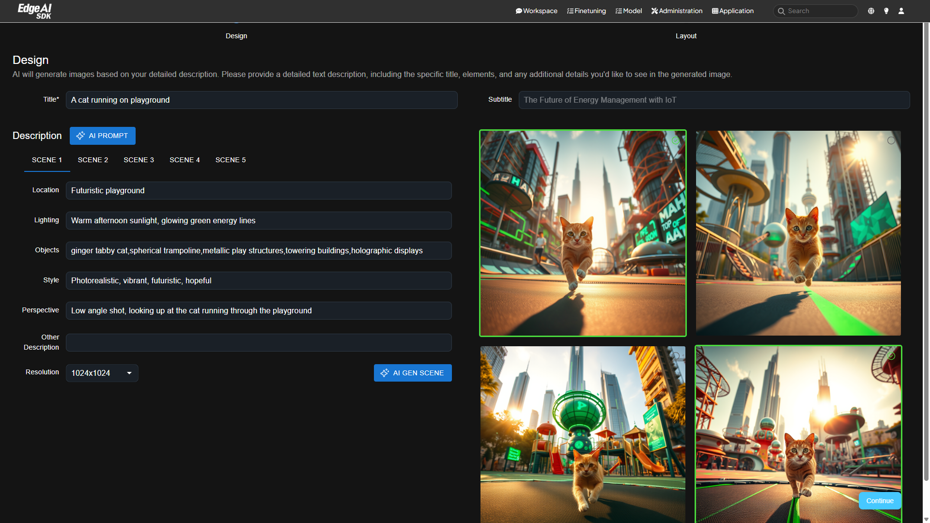The image size is (930, 523).
Task: Click the search magnifier icon
Action: pyautogui.click(x=781, y=11)
